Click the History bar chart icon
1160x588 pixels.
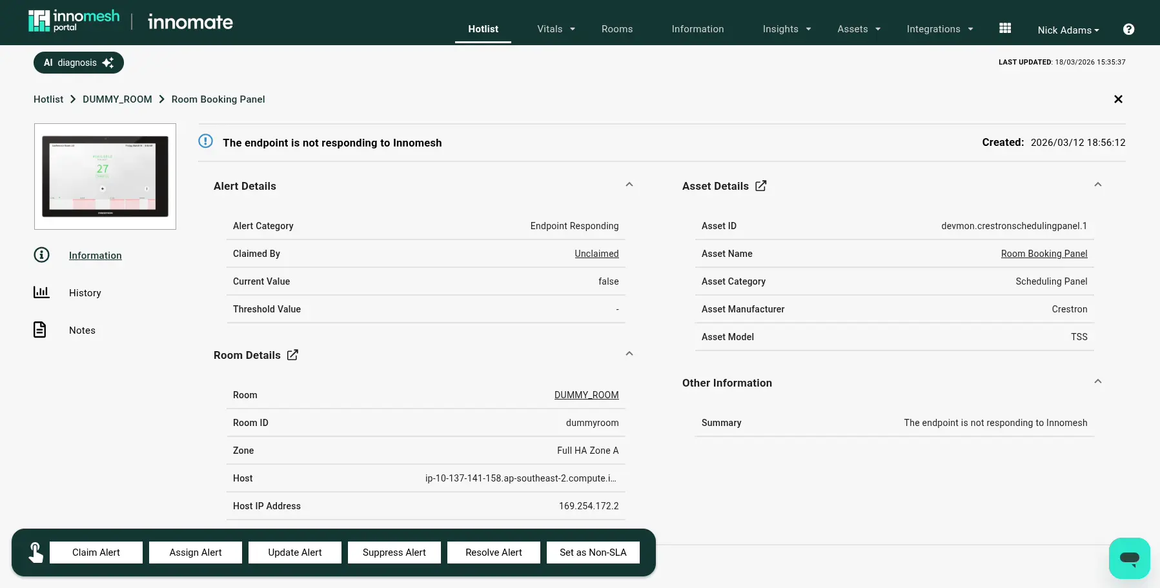pos(41,292)
